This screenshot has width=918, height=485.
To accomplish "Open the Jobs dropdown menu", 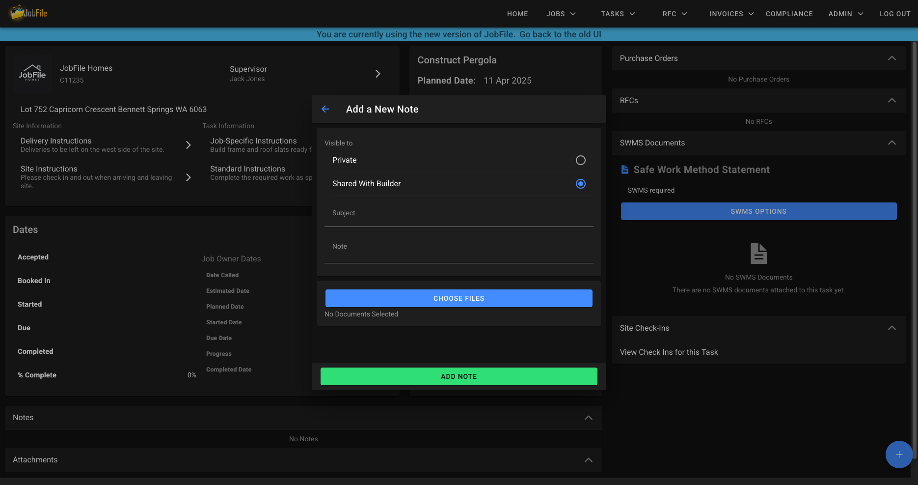I will (561, 14).
